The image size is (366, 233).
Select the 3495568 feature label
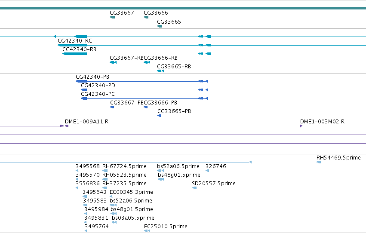(x=88, y=166)
